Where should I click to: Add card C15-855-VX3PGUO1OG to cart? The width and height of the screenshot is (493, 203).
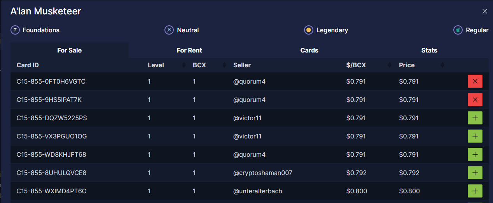coord(475,136)
